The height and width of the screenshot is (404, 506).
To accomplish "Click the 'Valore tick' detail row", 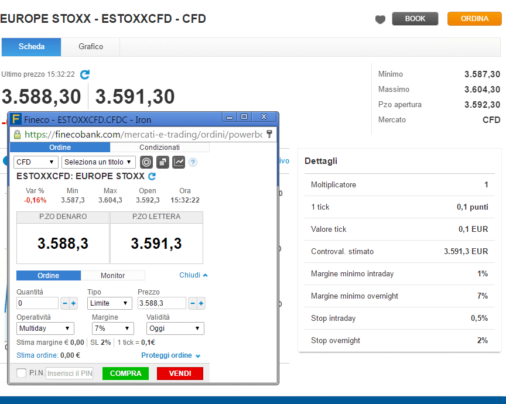I will click(399, 229).
